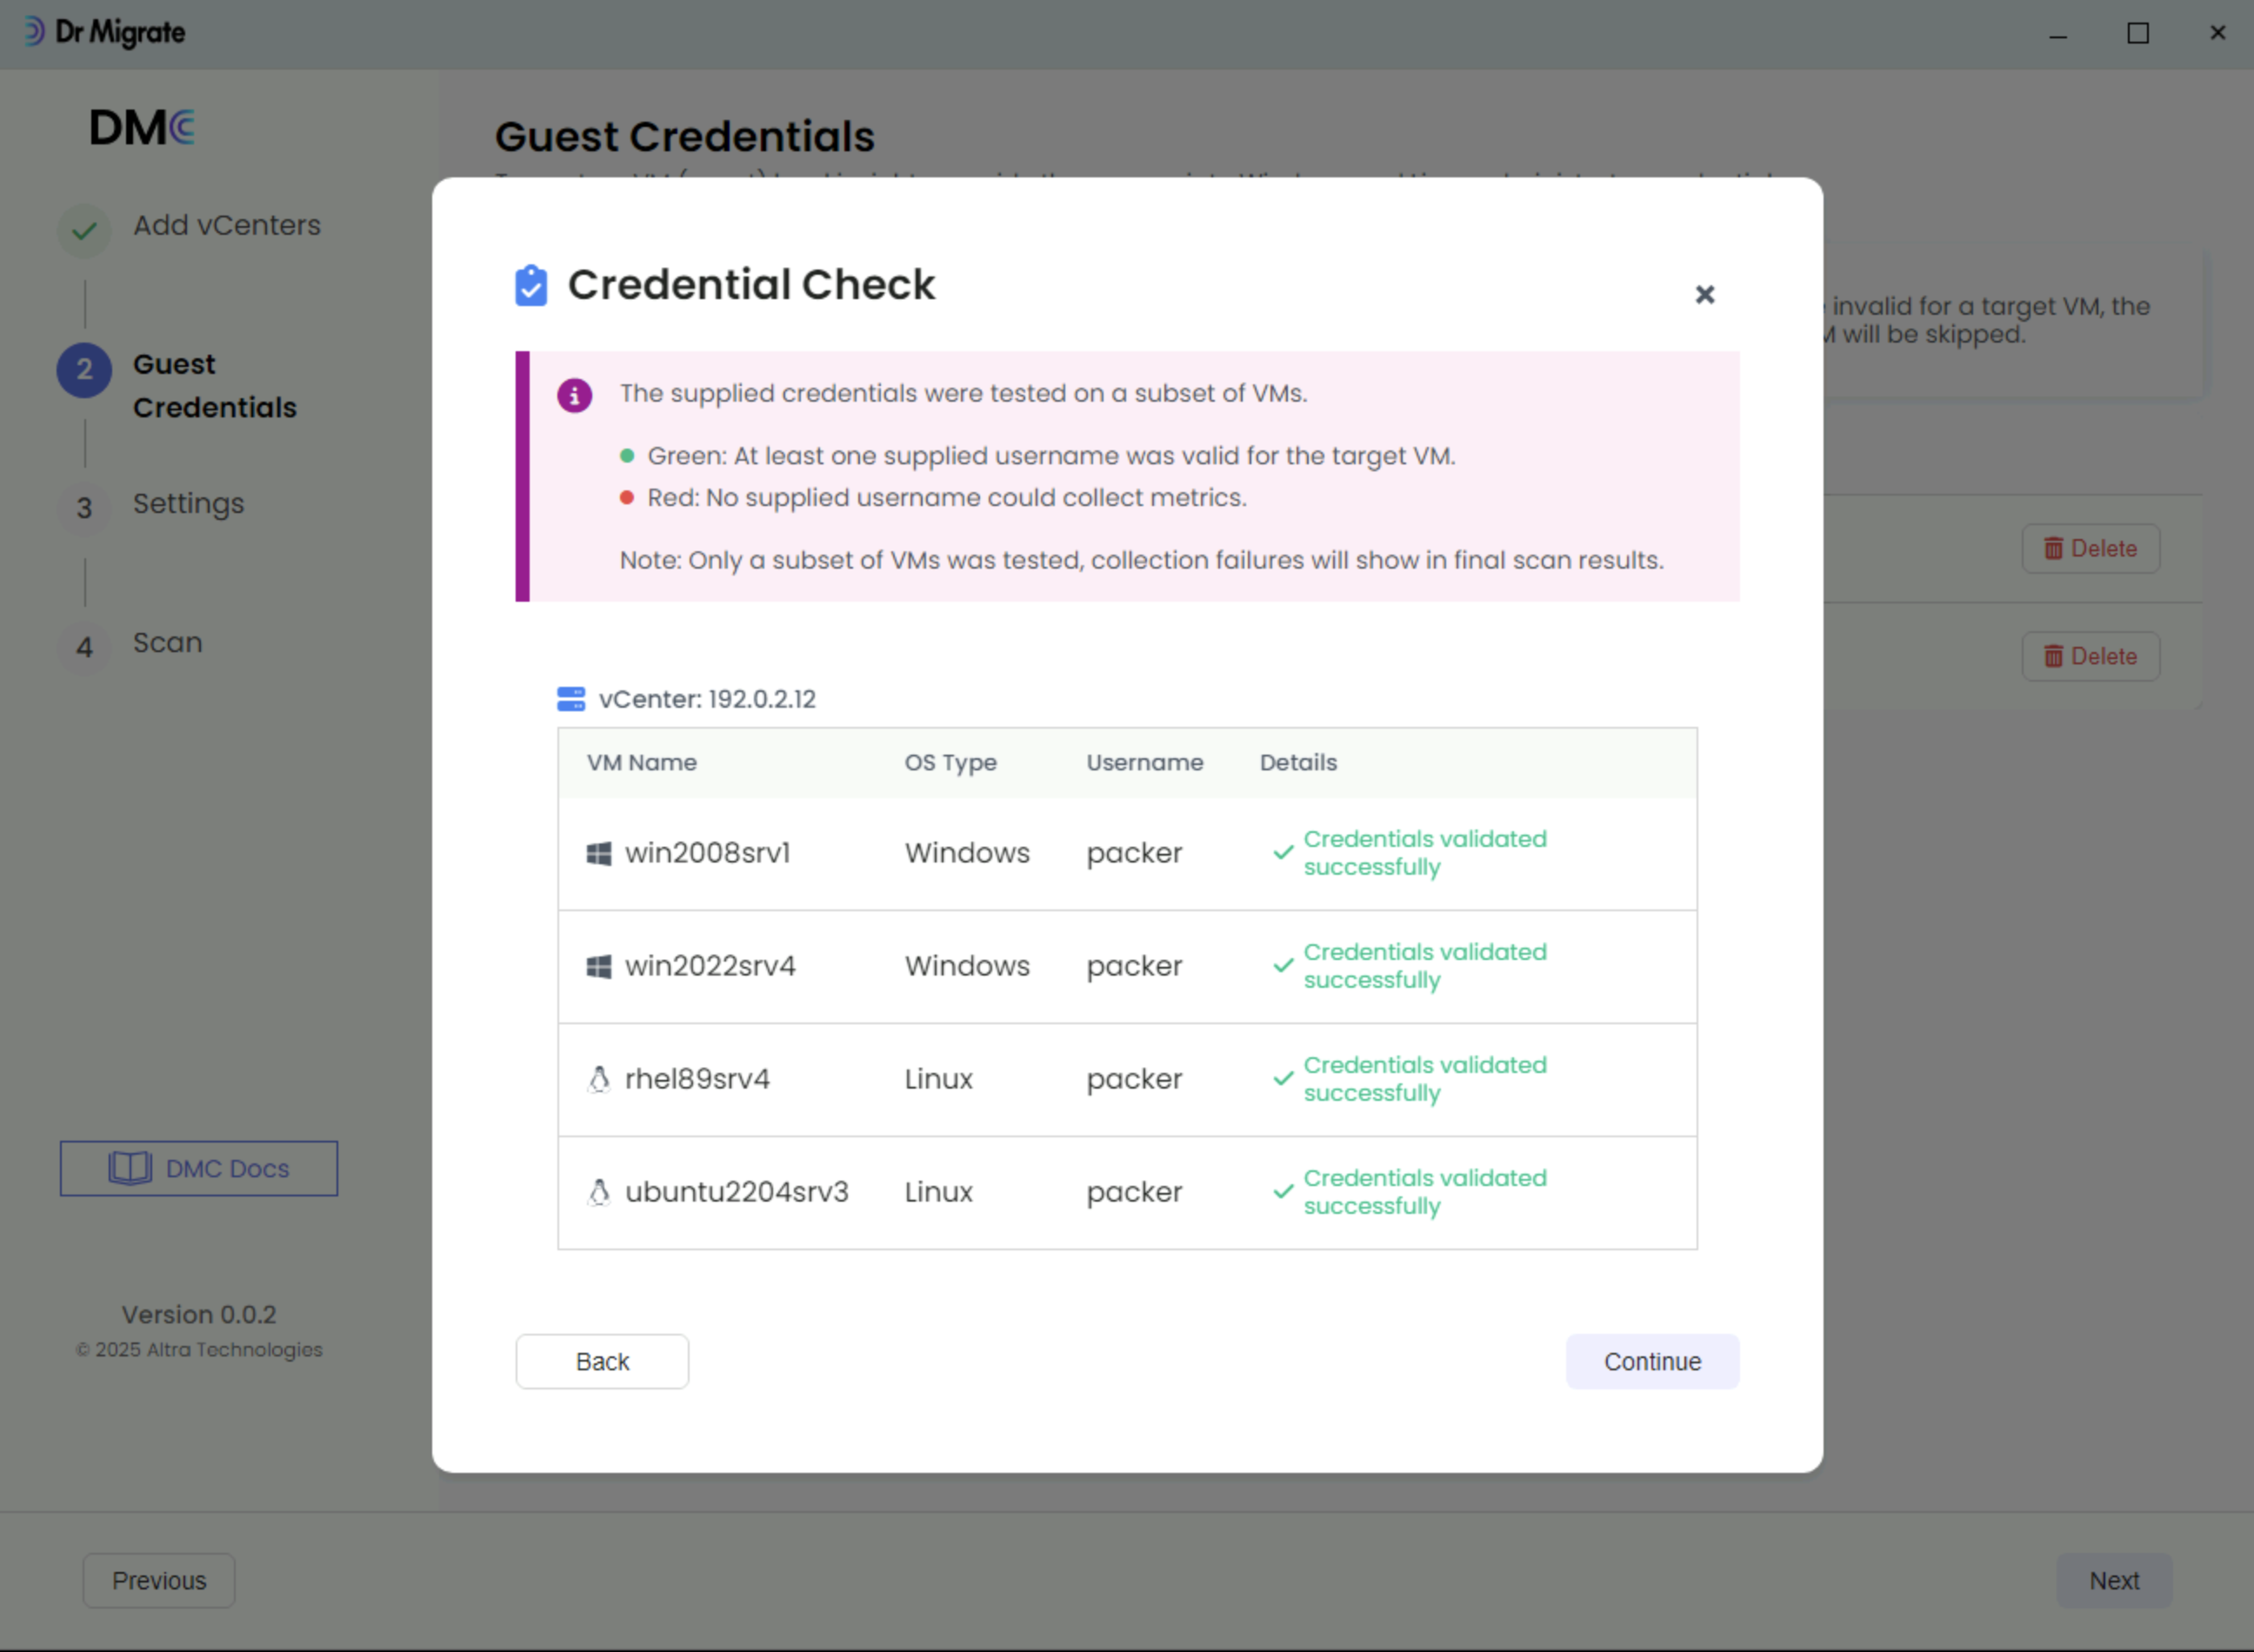Image resolution: width=2254 pixels, height=1652 pixels.
Task: Click the 'Credential Check' dialog title
Action: 751,285
